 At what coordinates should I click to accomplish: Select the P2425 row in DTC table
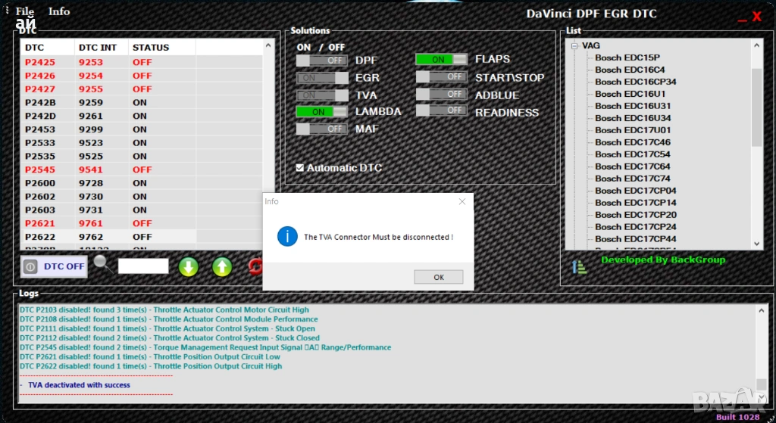click(x=142, y=62)
